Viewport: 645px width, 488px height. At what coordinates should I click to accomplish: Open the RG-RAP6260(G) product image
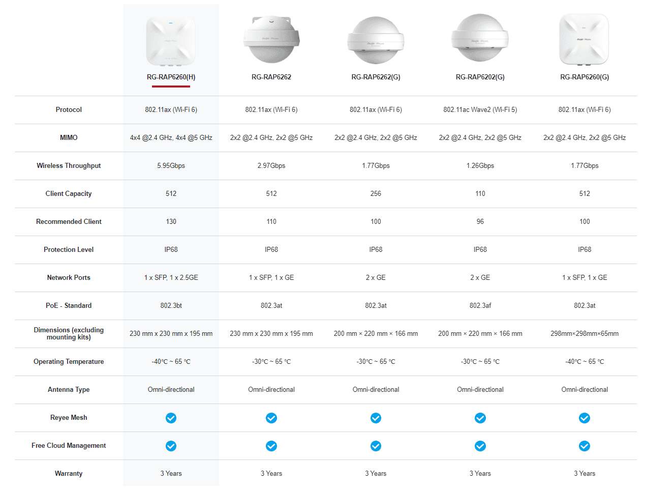(584, 39)
